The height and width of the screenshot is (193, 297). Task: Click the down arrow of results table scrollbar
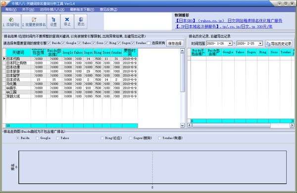click(x=182, y=125)
